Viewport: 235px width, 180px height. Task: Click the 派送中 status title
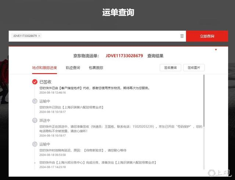[45, 120]
